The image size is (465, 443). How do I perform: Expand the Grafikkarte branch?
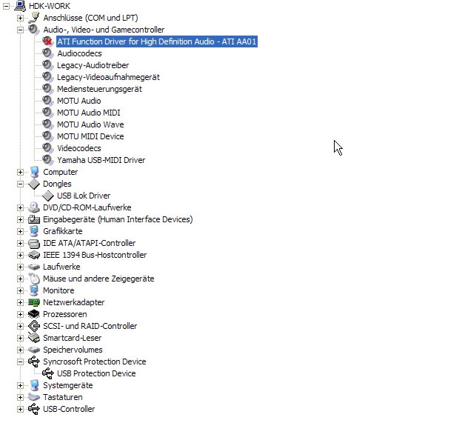[20, 231]
